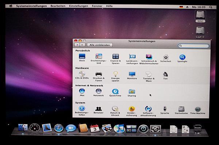219x145 pixels.
Task: Open the Startvolume preferences pane
Action: click(181, 110)
